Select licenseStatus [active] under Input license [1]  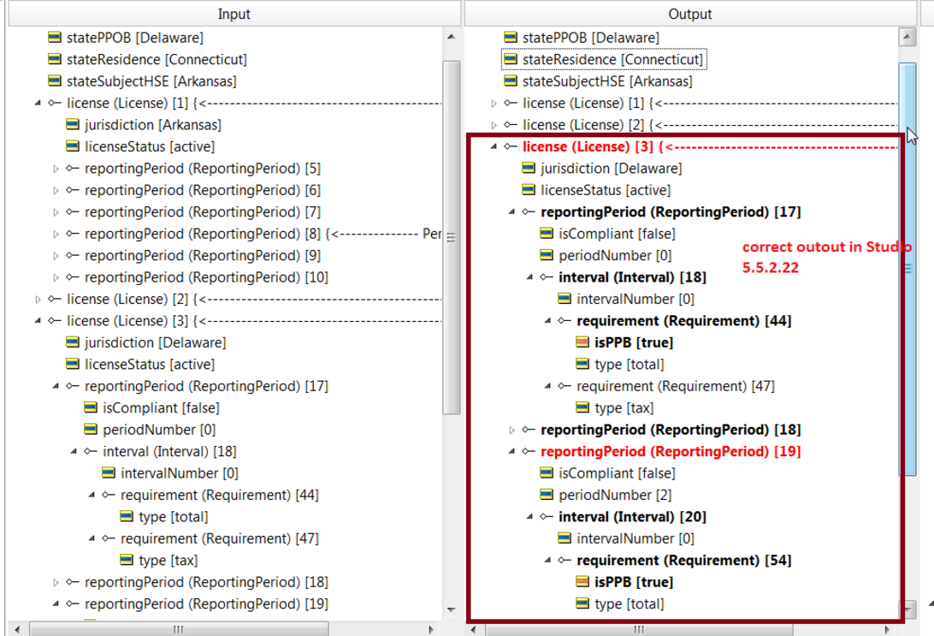(150, 146)
